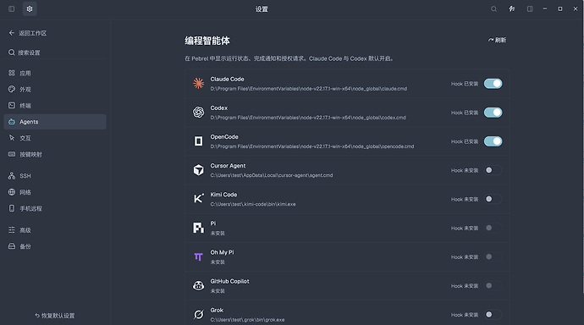
Task: Select the 外观 appearance menu item
Action: click(55, 90)
